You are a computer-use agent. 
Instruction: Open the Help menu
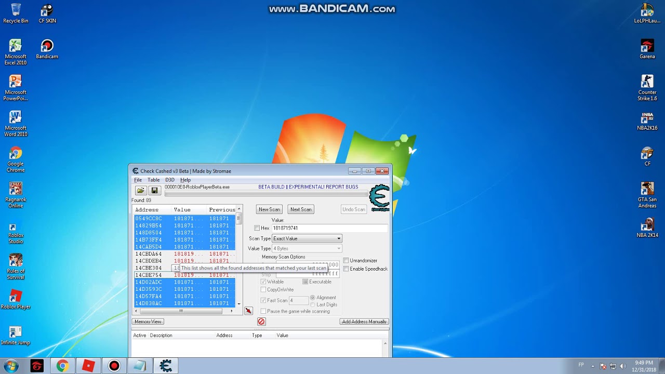click(x=185, y=180)
